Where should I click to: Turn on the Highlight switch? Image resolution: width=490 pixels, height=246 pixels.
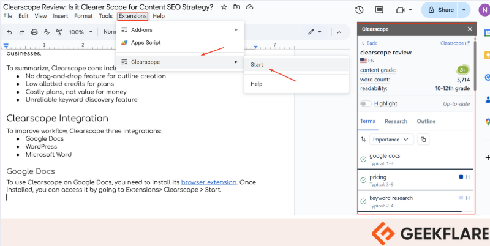[366, 103]
